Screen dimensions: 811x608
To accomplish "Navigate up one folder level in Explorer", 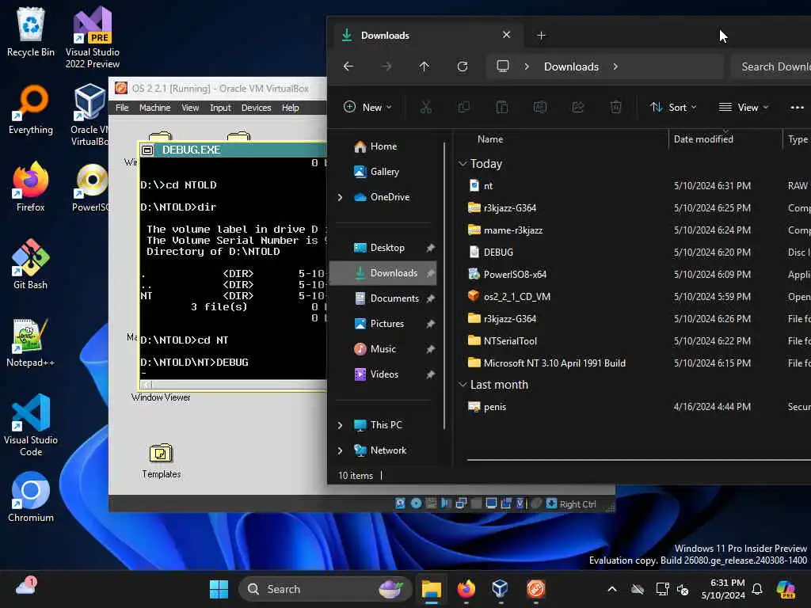I will [425, 66].
